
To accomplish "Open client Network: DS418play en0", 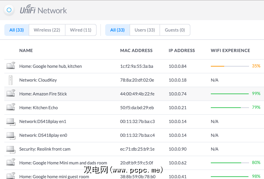I will pos(43,135).
